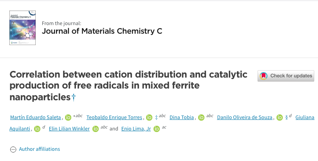Click the double dagger footnote after Torres
This screenshot has width=318, height=161.
point(156,118)
